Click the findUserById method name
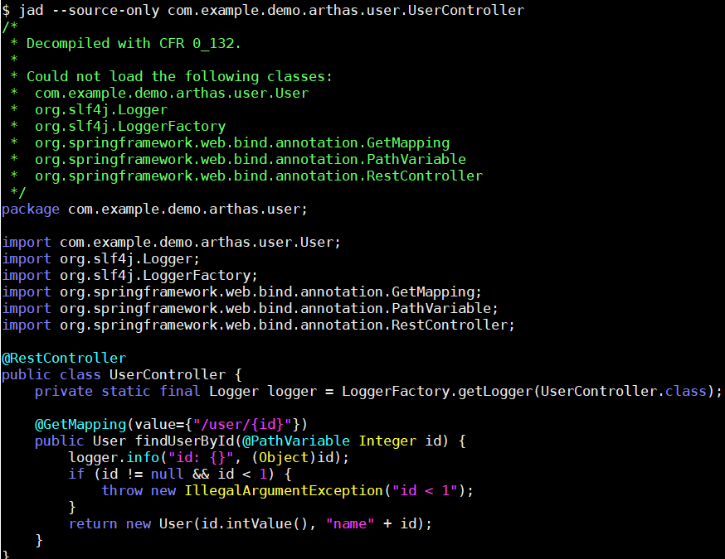725x559 pixels. (184, 441)
